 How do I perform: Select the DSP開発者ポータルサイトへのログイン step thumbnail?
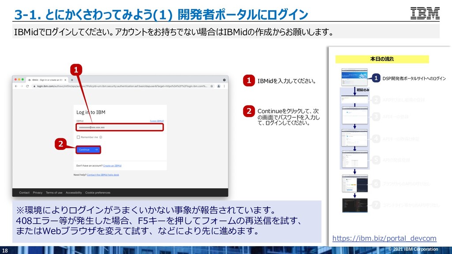pos(354,77)
